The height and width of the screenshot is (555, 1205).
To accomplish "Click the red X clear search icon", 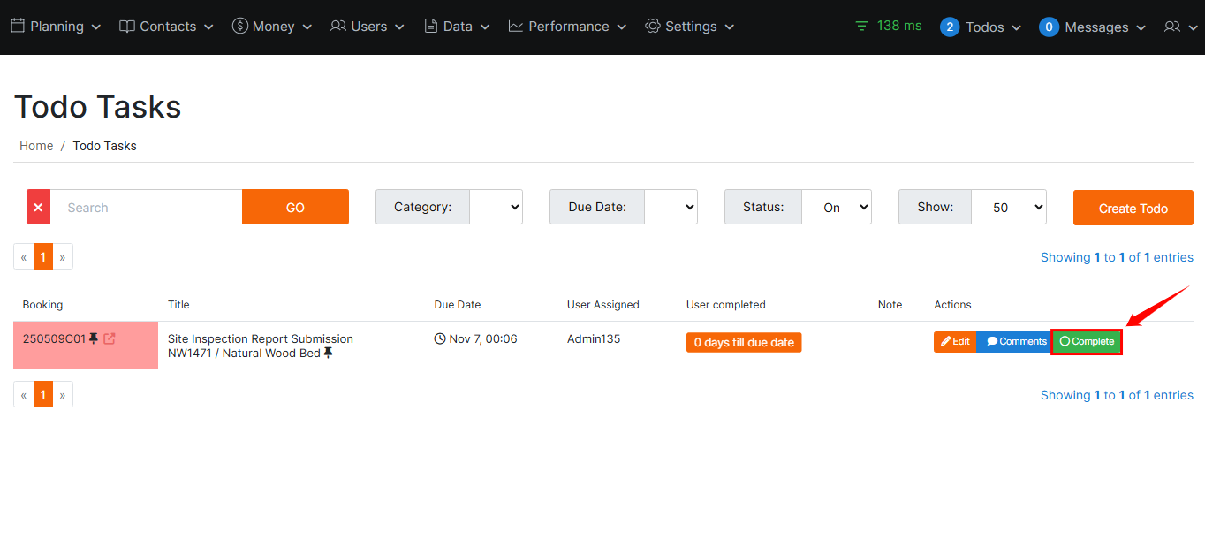I will coord(38,207).
